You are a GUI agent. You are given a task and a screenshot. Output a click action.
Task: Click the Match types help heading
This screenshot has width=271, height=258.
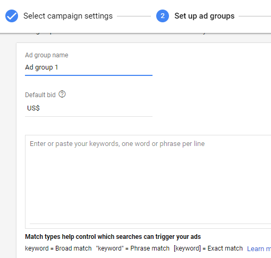click(113, 237)
